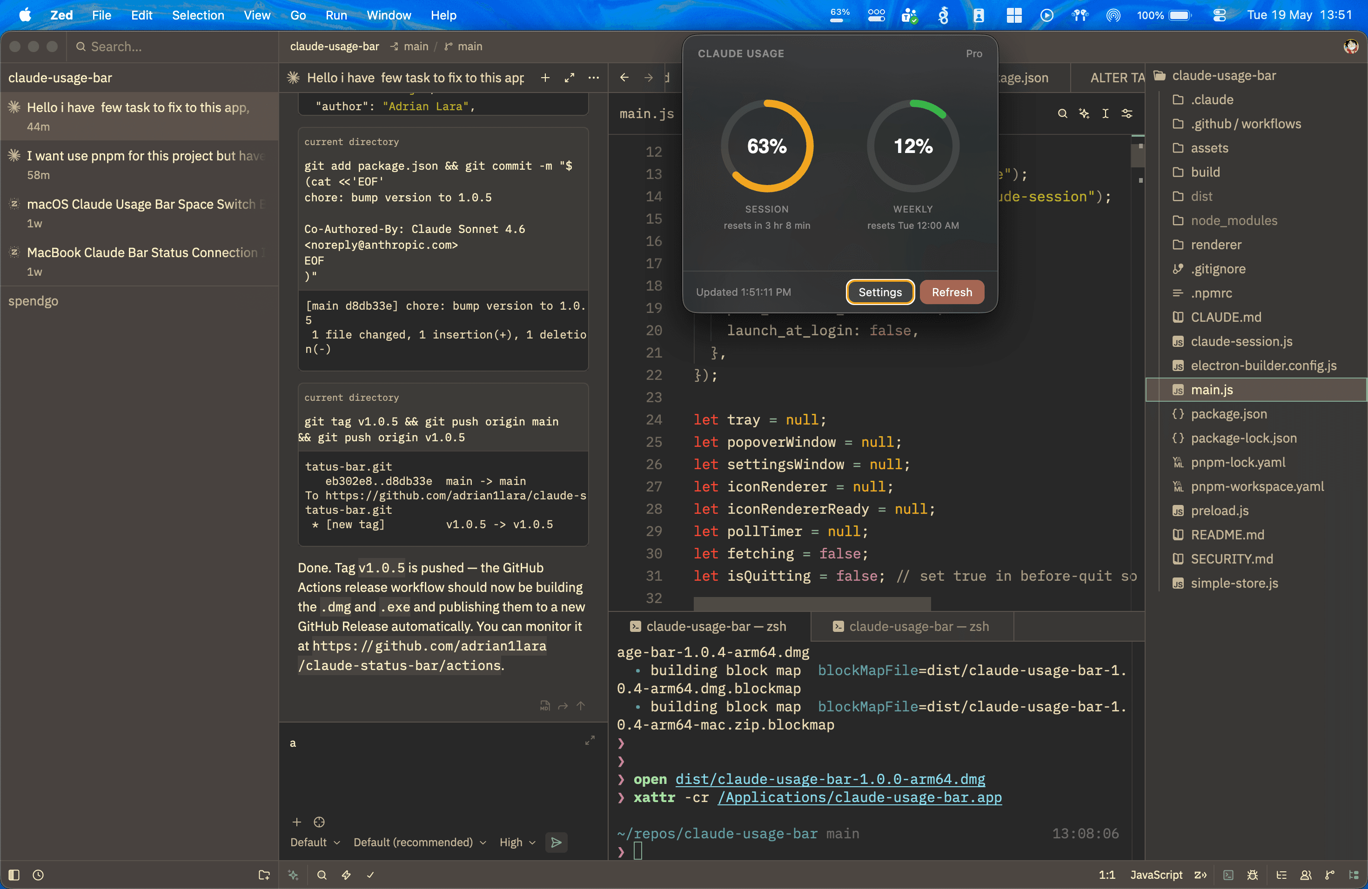Open the claude-usage-bar project name in title bar
The image size is (1368, 889).
pos(335,46)
